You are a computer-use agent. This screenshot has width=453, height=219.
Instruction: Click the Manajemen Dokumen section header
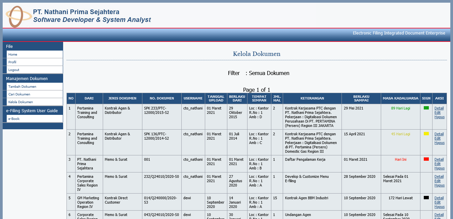tap(33, 78)
